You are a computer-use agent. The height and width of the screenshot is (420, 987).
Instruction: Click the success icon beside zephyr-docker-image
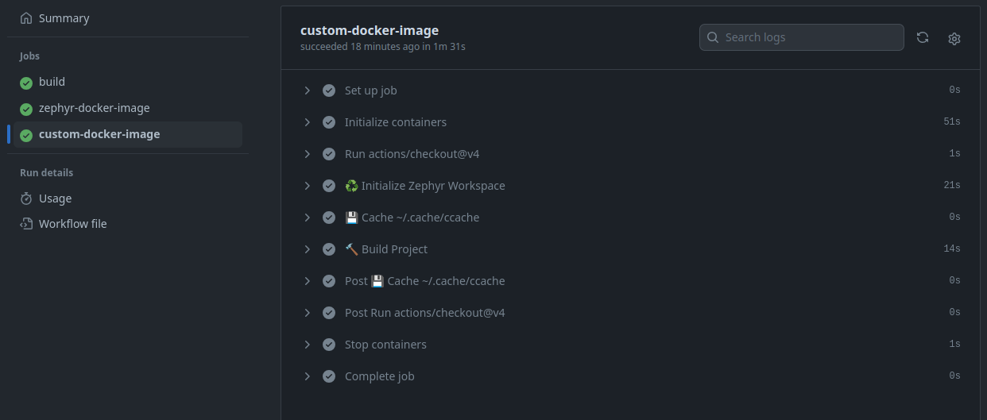26,109
